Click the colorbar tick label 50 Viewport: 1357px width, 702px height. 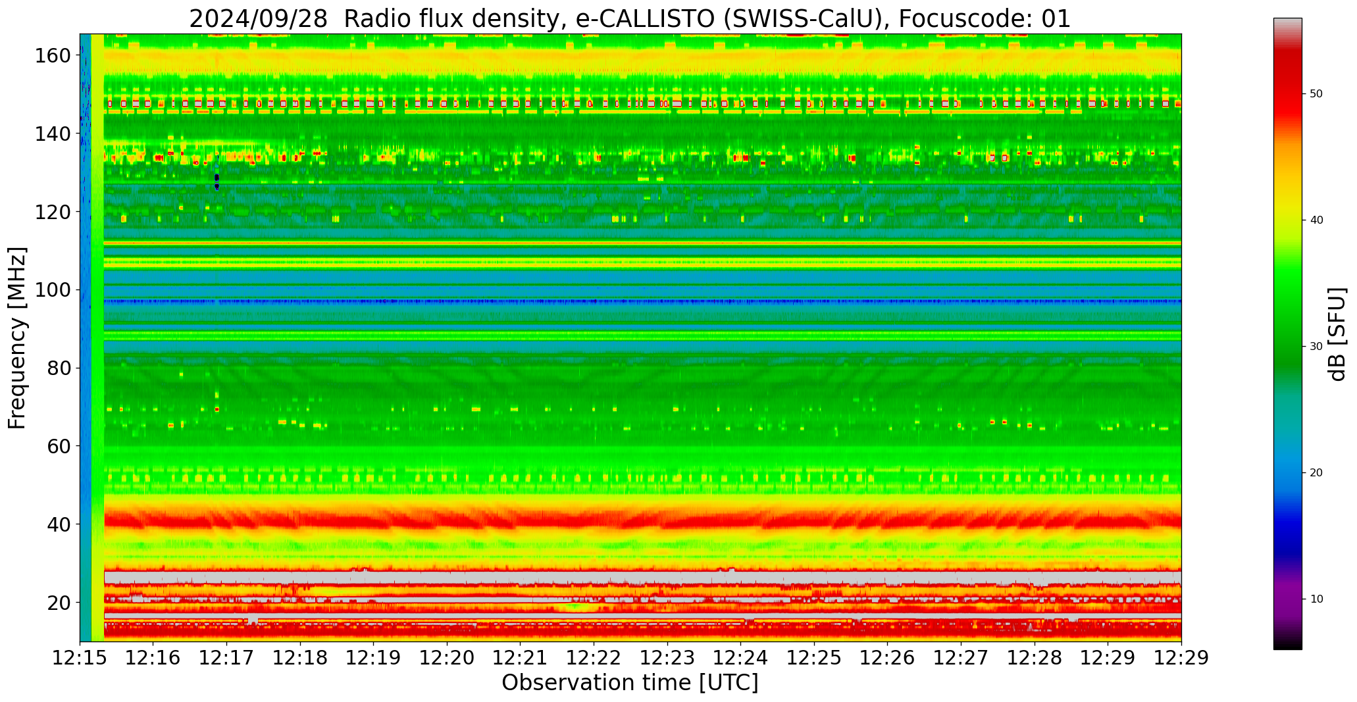pyautogui.click(x=1316, y=94)
